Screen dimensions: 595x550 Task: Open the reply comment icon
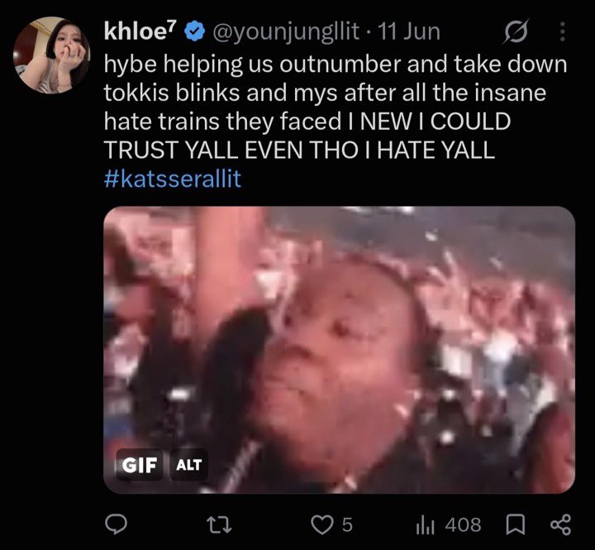click(116, 524)
